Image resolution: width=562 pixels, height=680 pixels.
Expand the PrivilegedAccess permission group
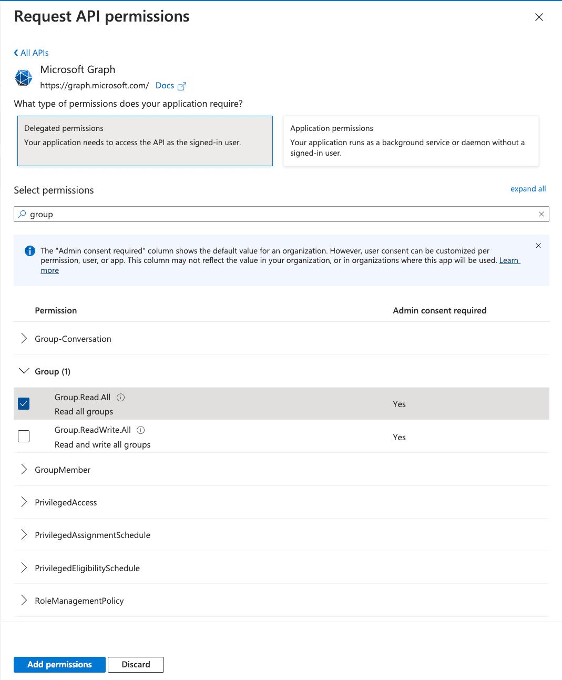pyautogui.click(x=24, y=502)
